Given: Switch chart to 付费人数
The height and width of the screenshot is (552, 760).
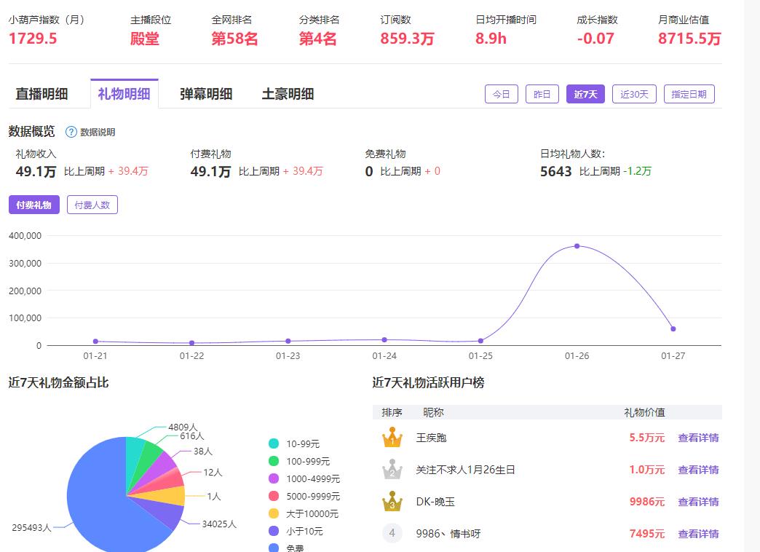Looking at the screenshot, I should tap(92, 205).
